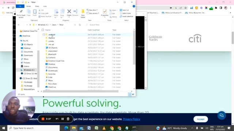Viewport: 234px width, 131px height.
Task: Tick the checkbox for .android folder
Action: [44, 35]
